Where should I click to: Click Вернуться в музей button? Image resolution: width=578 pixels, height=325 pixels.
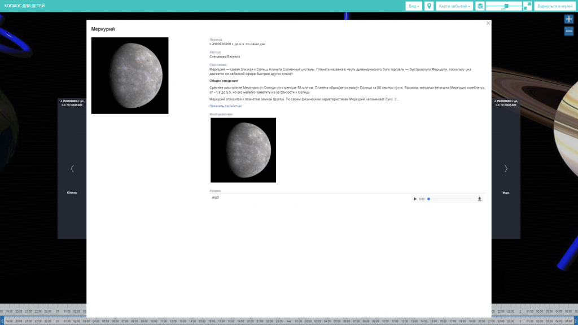(554, 6)
